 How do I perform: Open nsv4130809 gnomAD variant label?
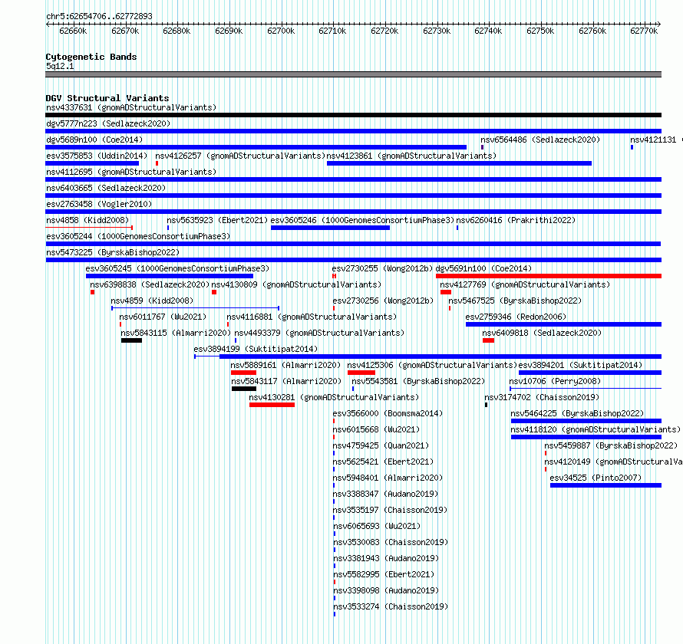click(x=296, y=284)
